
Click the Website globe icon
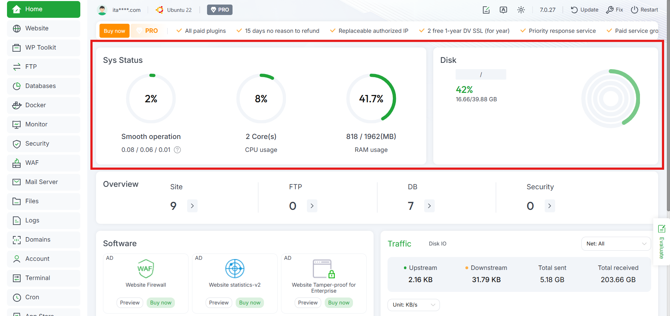coord(16,29)
